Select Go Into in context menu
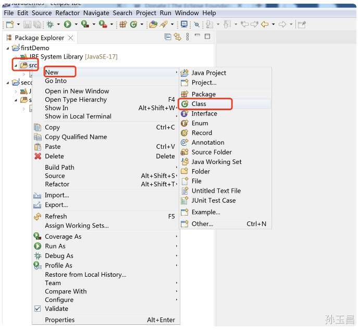Screen dimensions: 358x330 [x=106, y=81]
